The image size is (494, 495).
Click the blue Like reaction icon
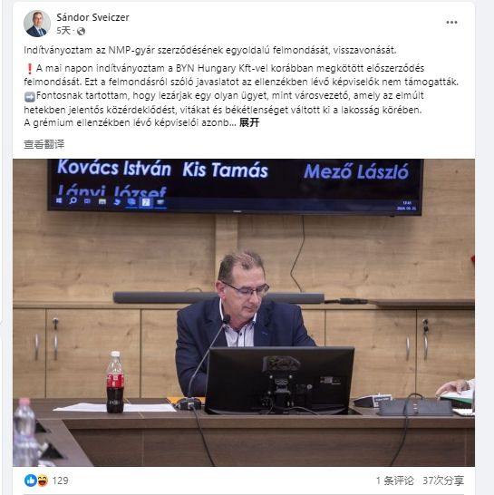(30, 480)
